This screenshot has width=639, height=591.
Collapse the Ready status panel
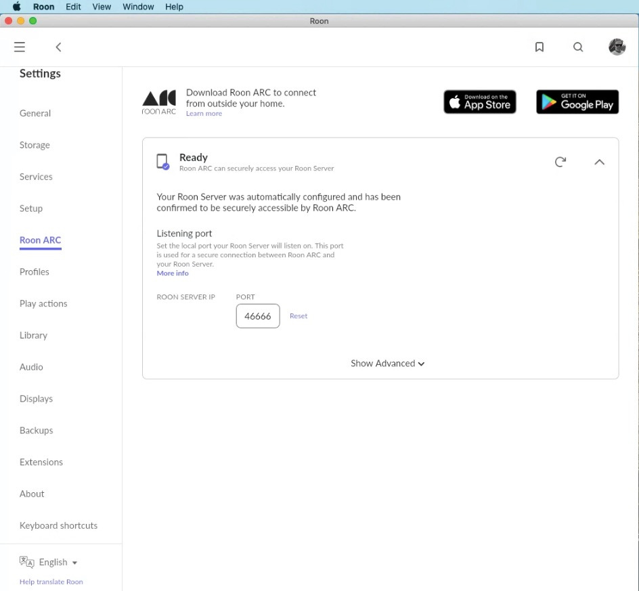point(599,162)
